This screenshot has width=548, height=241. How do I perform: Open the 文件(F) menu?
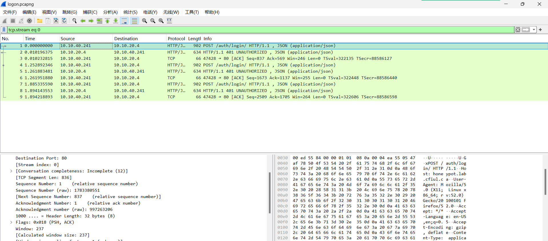click(x=10, y=12)
